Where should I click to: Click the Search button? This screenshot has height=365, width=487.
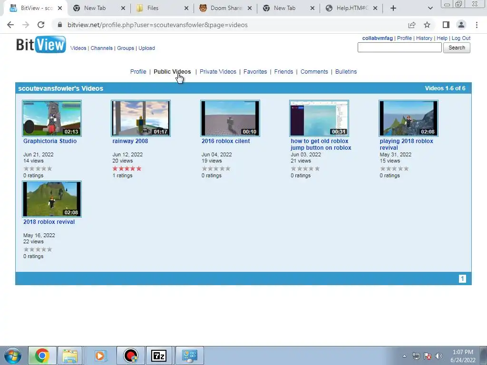coord(457,48)
